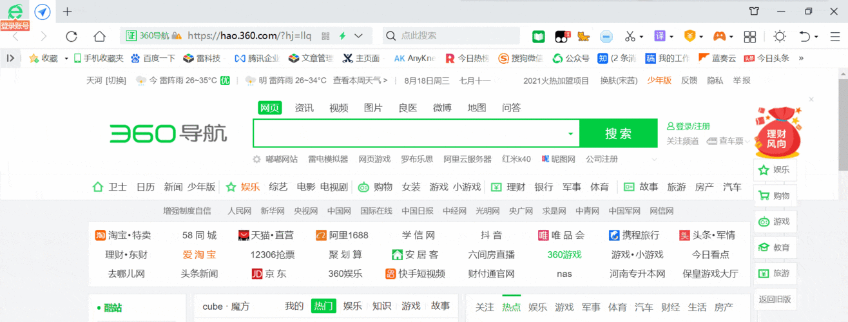Click the 登录/注册 login link
848x322 pixels.
688,126
